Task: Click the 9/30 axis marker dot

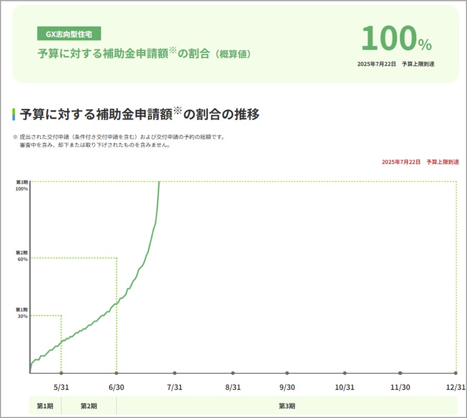Action: click(287, 373)
